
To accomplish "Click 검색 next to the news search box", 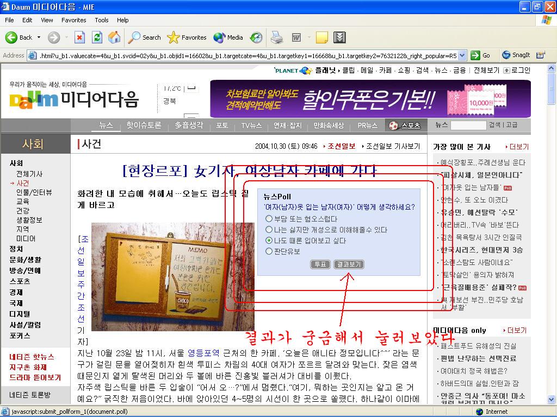I will tap(495, 125).
